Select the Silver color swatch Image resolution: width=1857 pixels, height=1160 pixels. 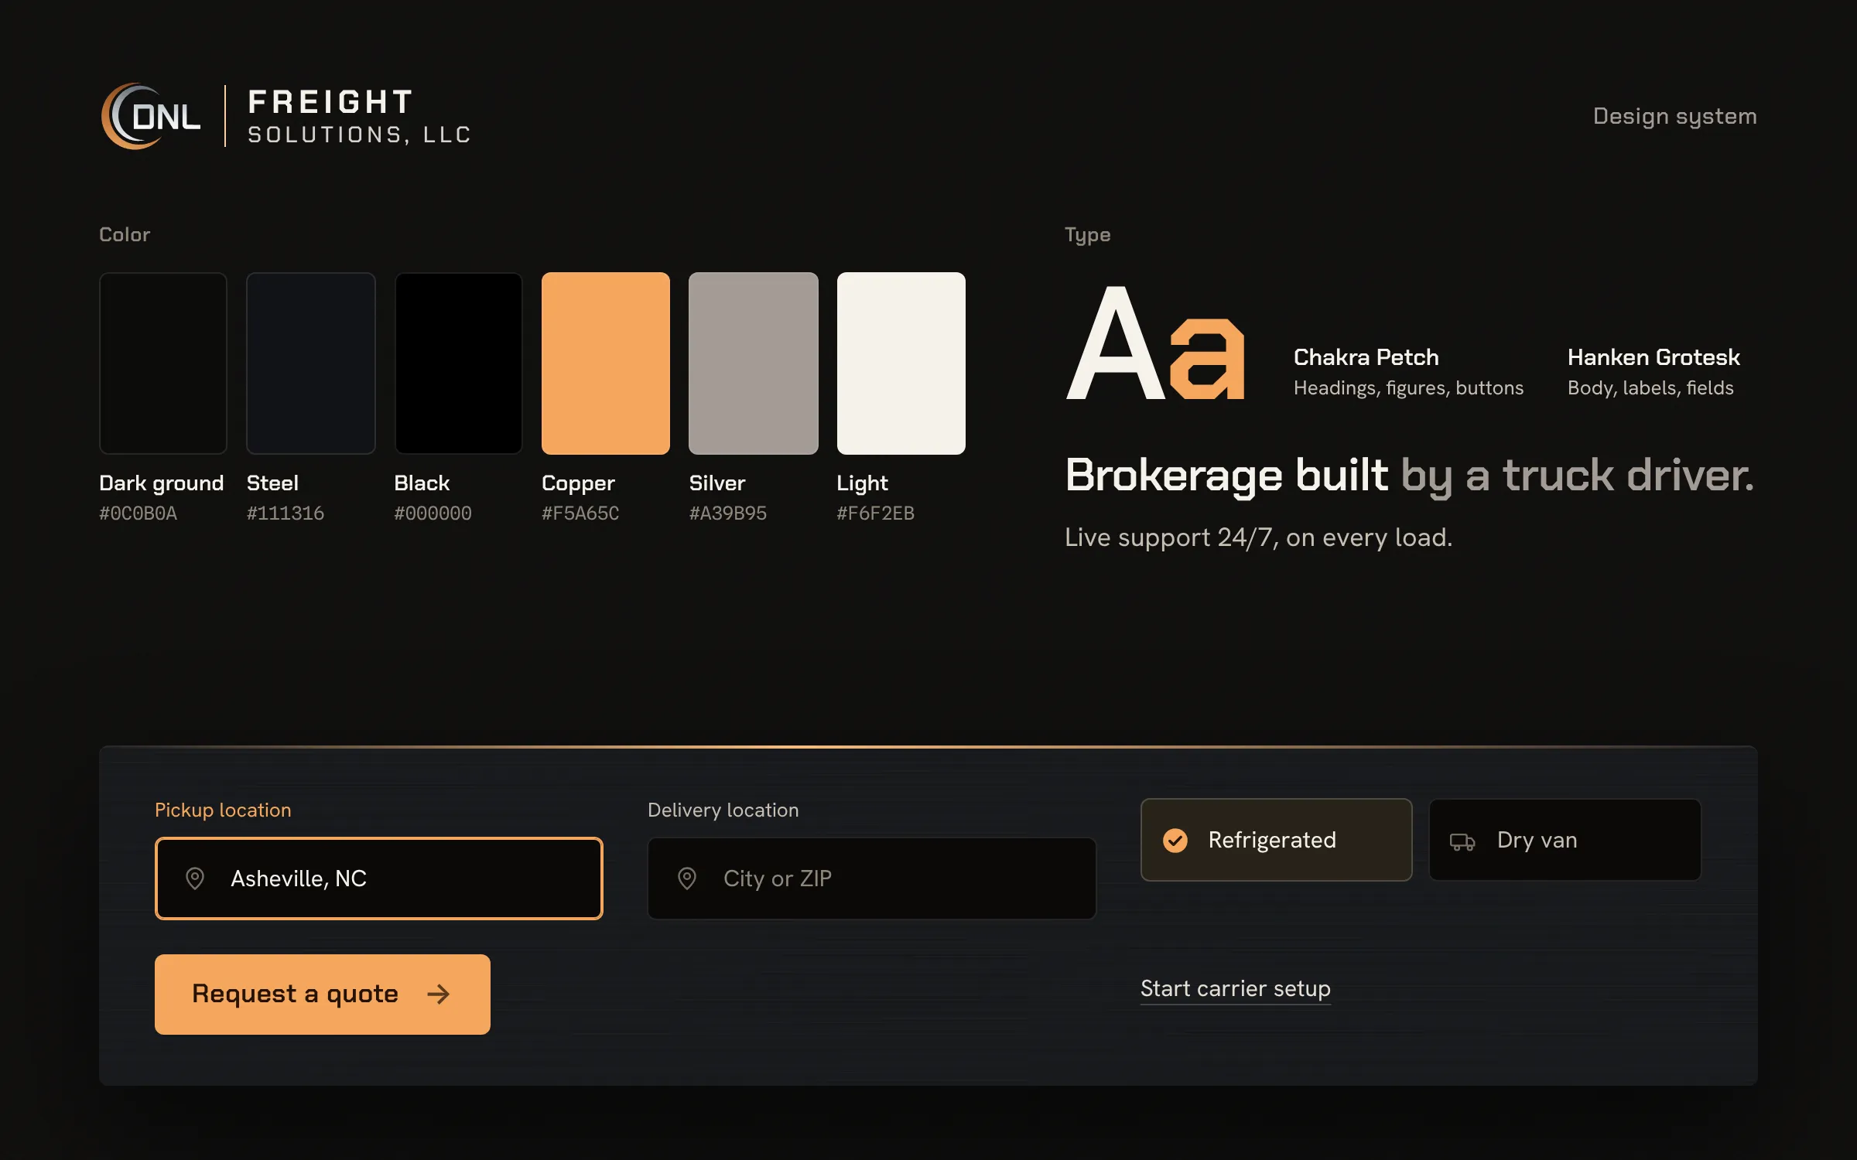tap(754, 363)
